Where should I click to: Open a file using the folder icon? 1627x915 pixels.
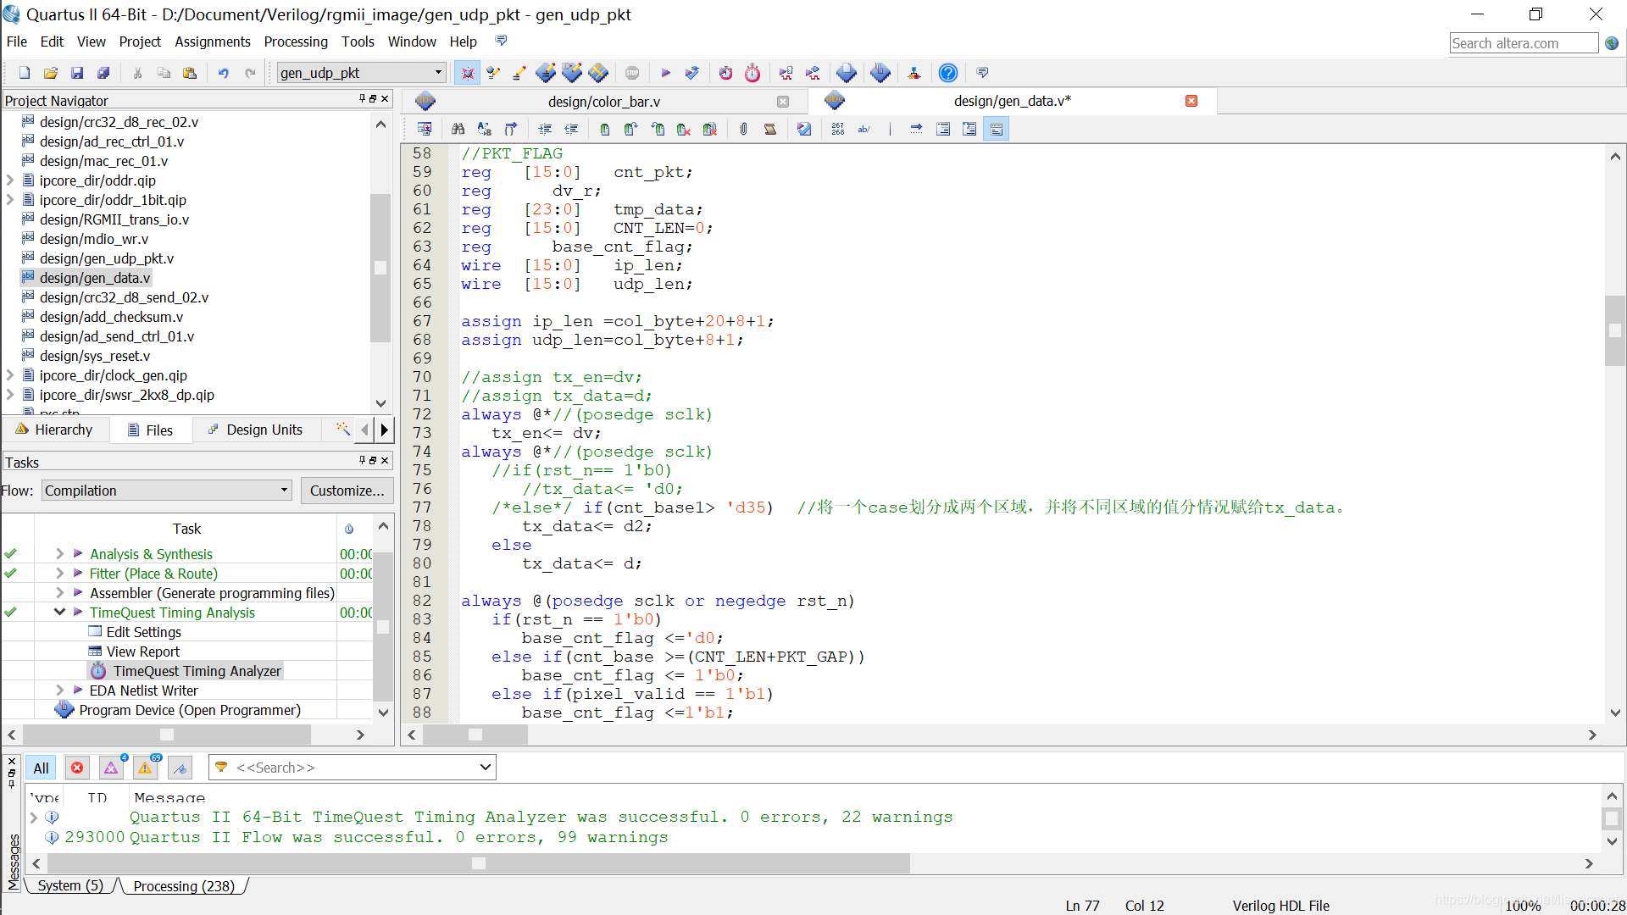click(51, 73)
